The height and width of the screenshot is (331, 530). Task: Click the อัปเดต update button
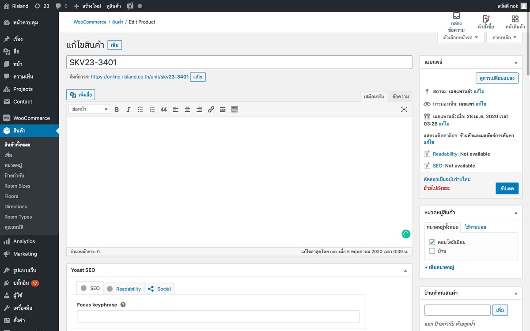507,188
